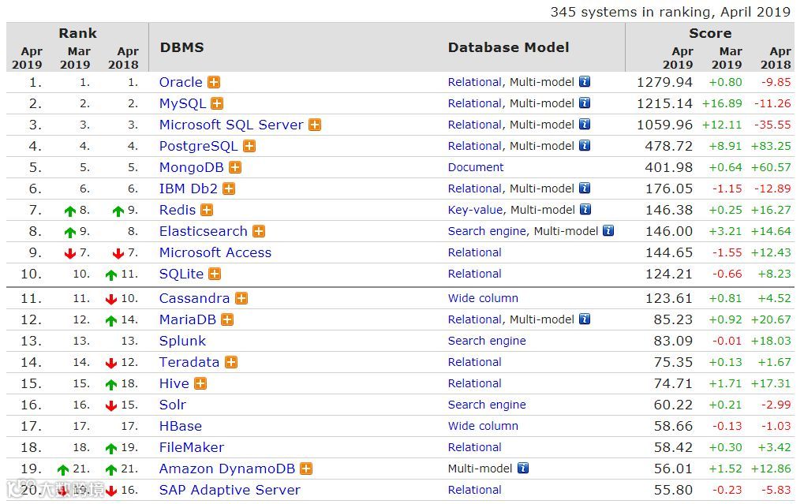Expand details icon next to PostgreSQL
The image size is (804, 504).
[249, 146]
